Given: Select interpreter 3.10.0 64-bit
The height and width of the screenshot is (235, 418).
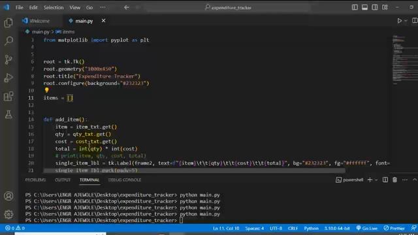Looking at the screenshot, I should tap(337, 228).
